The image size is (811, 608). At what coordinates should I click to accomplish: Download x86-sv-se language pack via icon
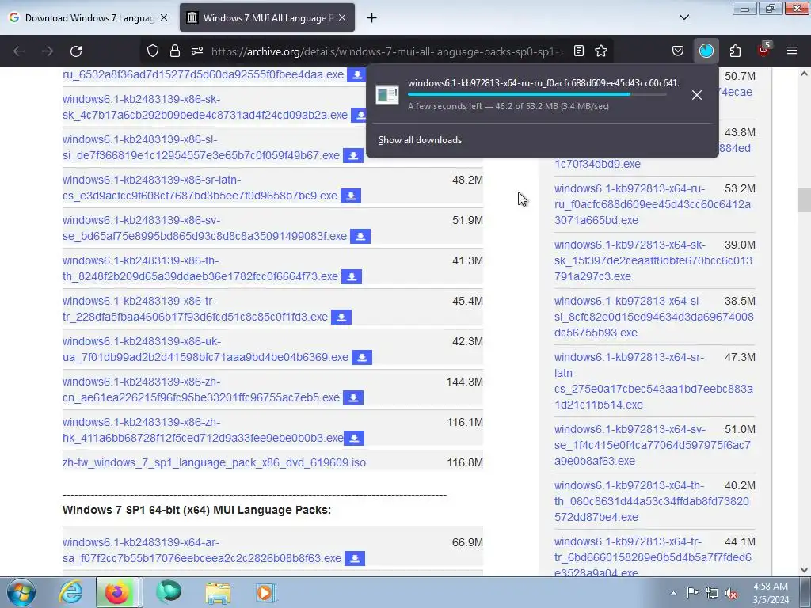tap(360, 236)
